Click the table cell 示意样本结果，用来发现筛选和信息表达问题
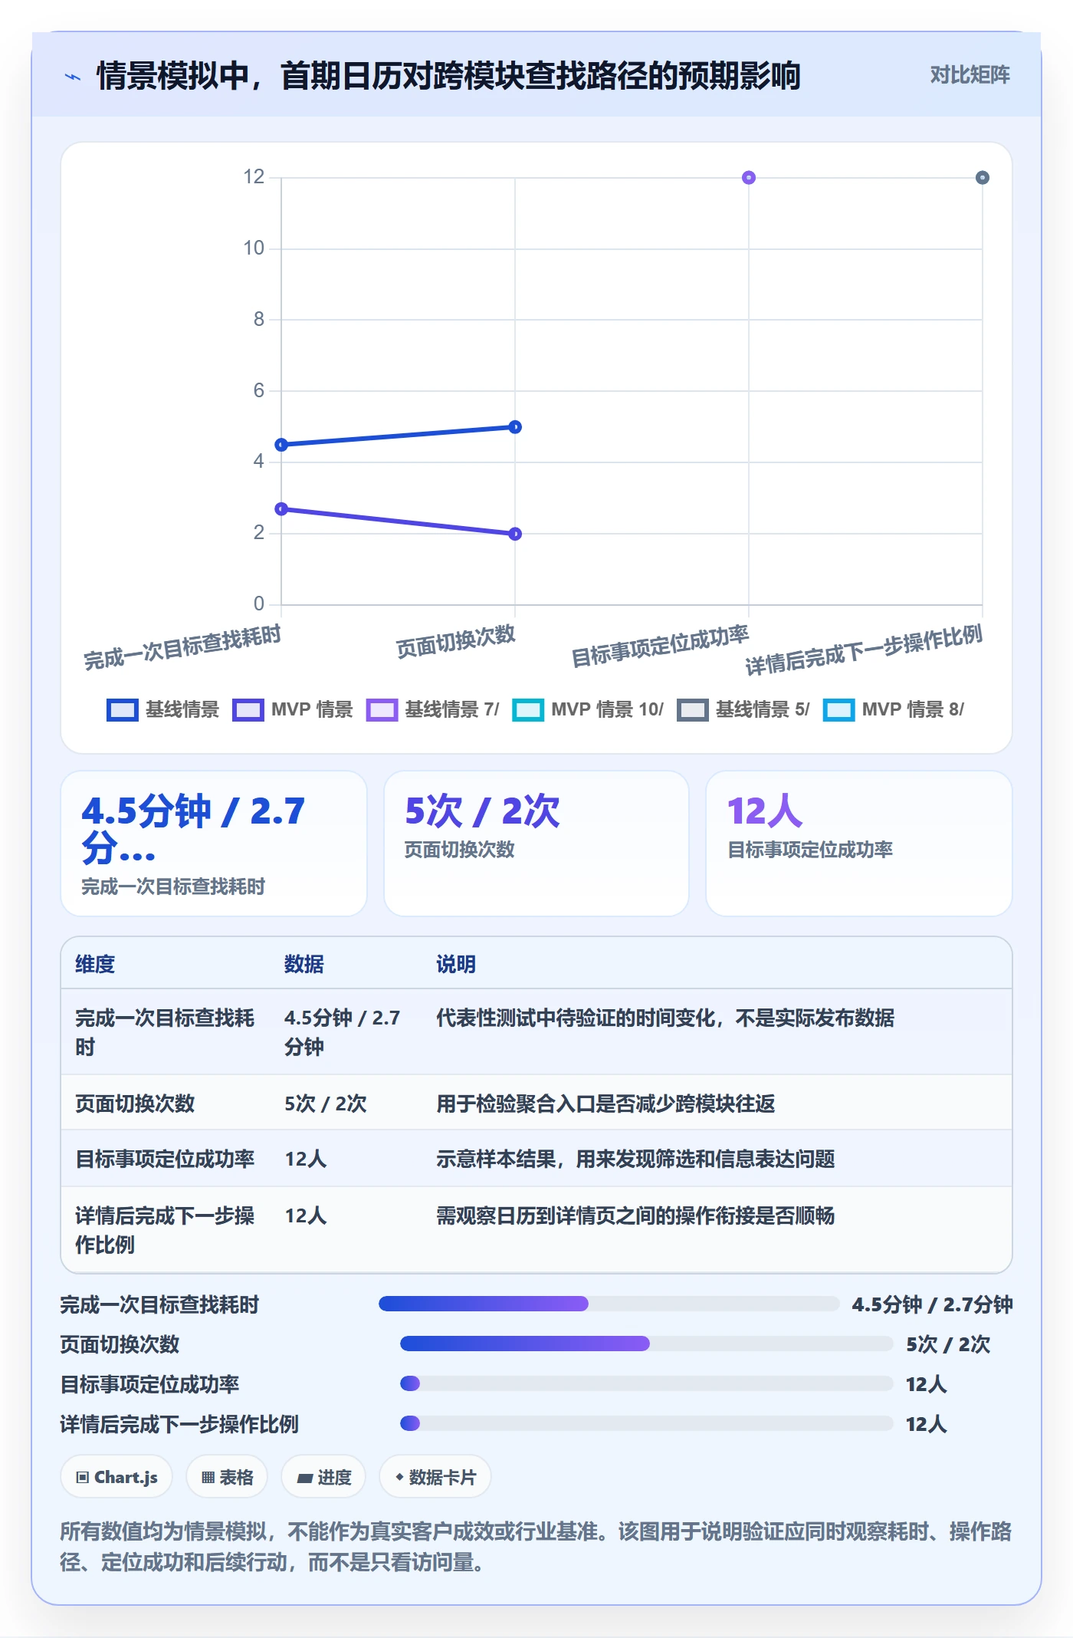The width and height of the screenshot is (1073, 1638). pos(635,1159)
